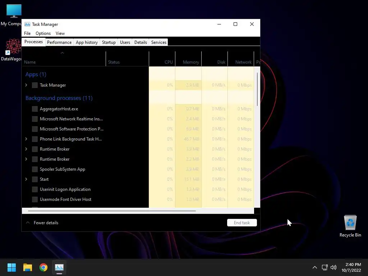The image size is (368, 276).
Task: Click the horizontal scrollbar thumb
Action: [x=112, y=211]
